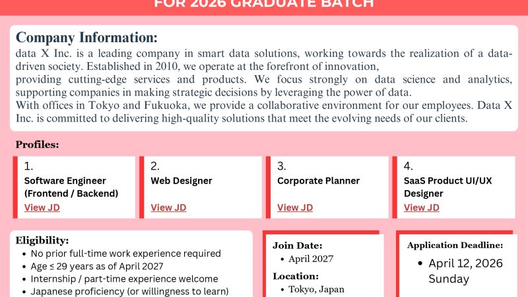Viewport: 528px width, 297px height.
Task: Select the Software Engineer (Frontend / Backend) title
Action: pyautogui.click(x=71, y=187)
